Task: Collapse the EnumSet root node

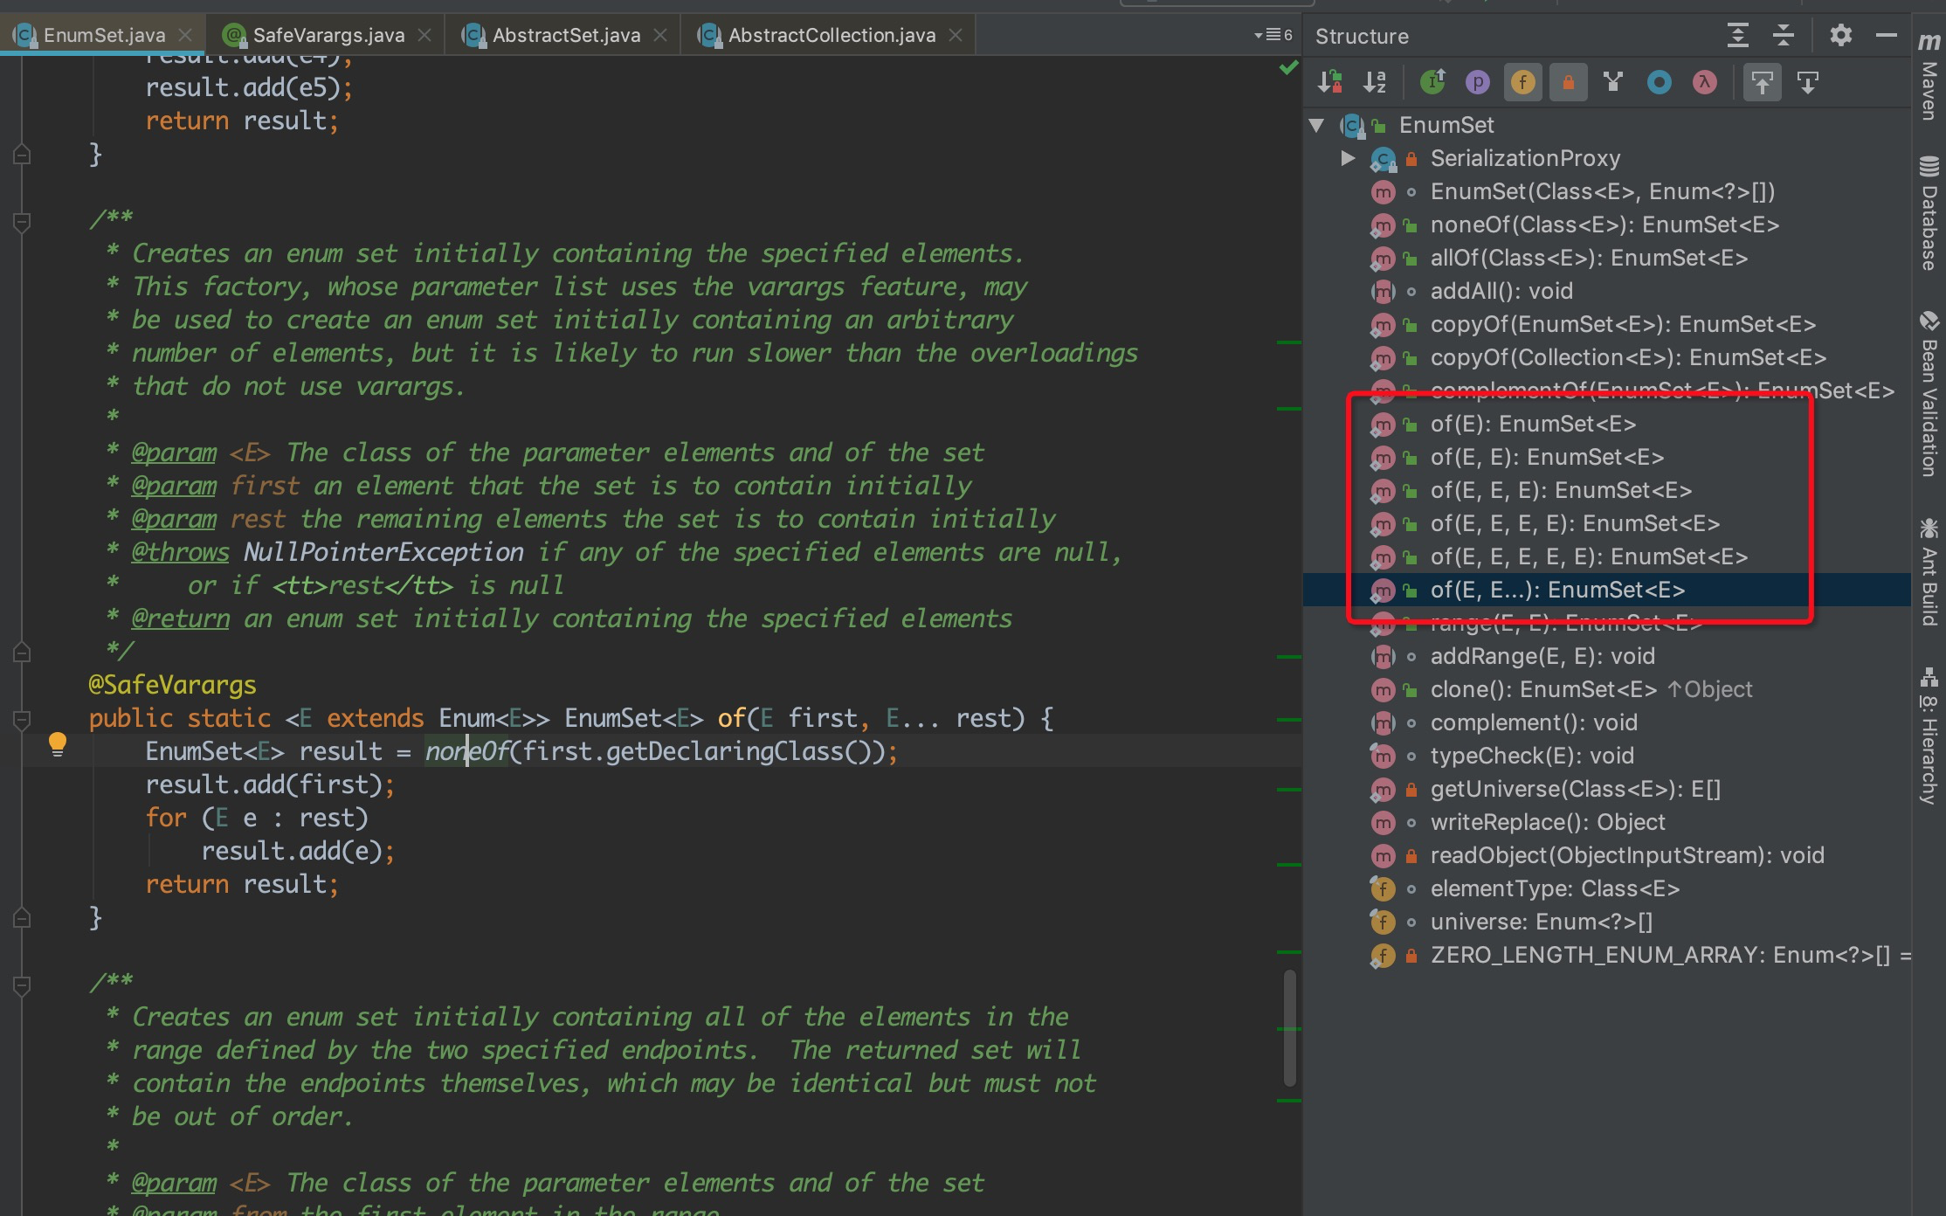Action: point(1317,125)
